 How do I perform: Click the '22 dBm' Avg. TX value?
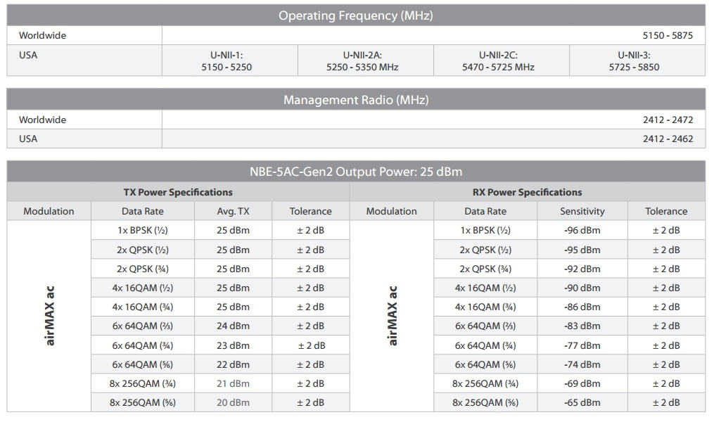[x=233, y=364]
